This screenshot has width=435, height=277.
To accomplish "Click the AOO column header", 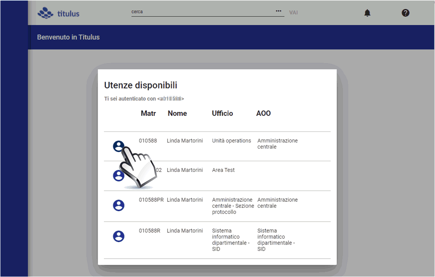I will [263, 113].
